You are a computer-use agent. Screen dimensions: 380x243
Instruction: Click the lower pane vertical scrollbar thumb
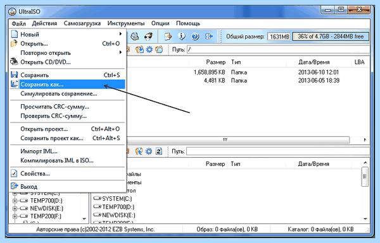click(x=365, y=177)
